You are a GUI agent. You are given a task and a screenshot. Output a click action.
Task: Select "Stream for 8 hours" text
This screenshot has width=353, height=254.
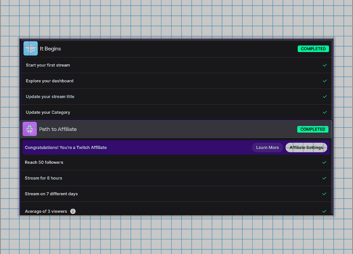pyautogui.click(x=44, y=178)
